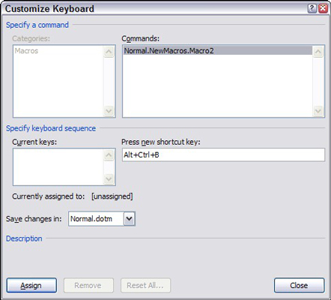Click Categories list scroll up arrow
Viewport: 331px width, 300px height.
[109, 52]
